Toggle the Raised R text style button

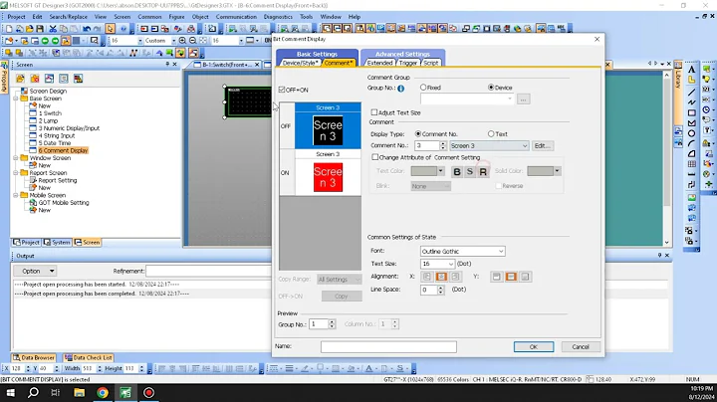483,172
